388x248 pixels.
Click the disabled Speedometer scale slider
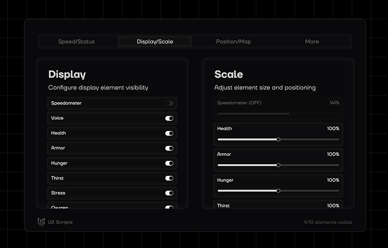point(278,114)
